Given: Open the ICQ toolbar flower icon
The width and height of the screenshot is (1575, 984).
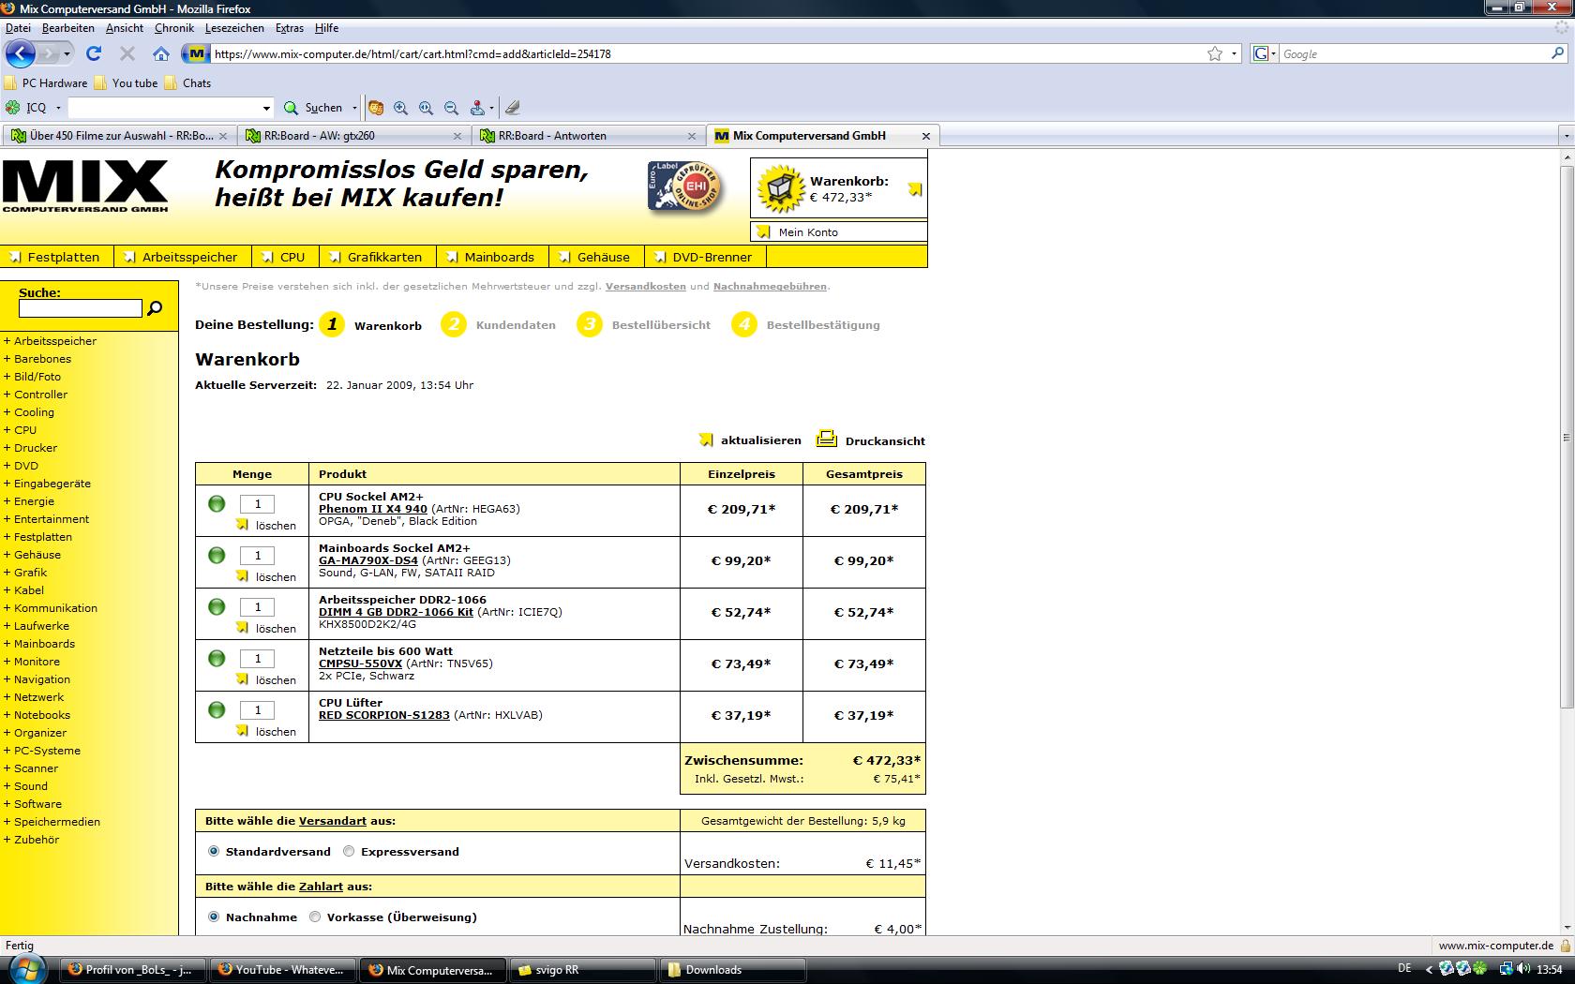Looking at the screenshot, I should tap(13, 107).
